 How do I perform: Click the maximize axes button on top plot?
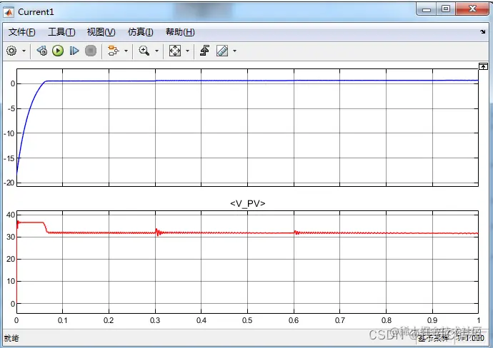483,66
